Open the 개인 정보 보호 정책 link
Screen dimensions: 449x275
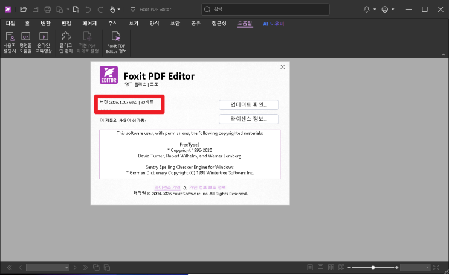point(207,188)
